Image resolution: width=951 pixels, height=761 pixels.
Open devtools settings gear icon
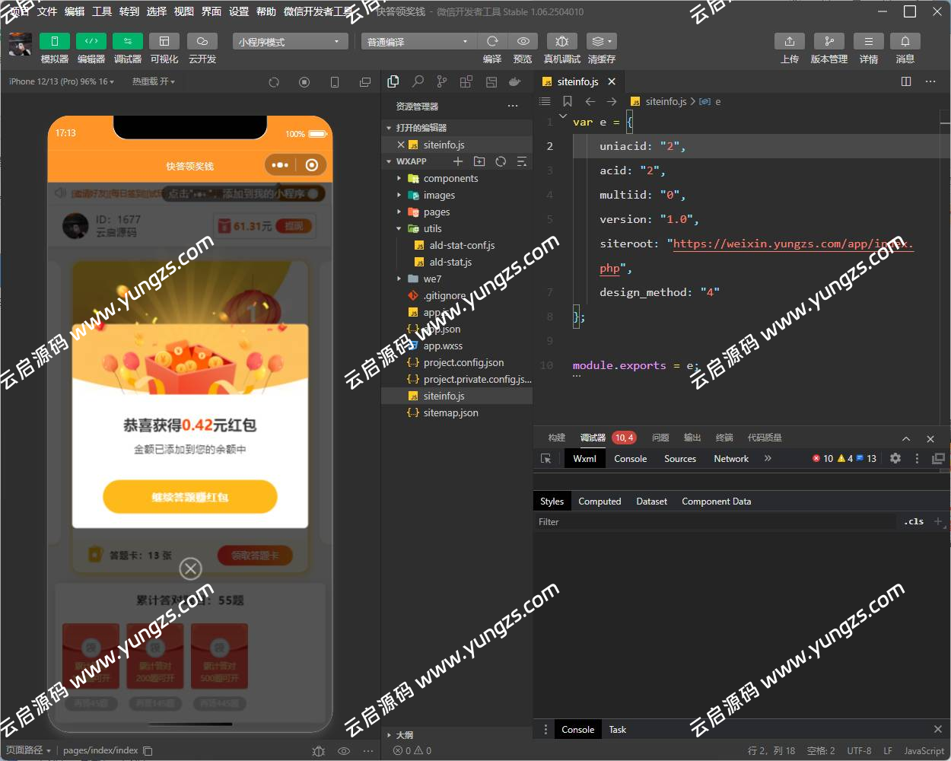coord(895,458)
